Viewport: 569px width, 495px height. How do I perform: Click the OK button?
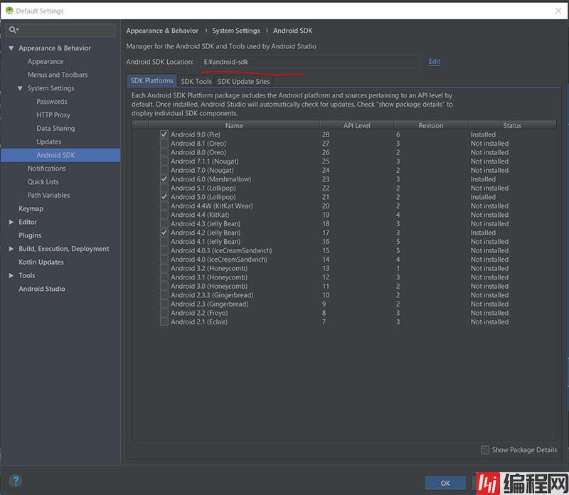445,483
